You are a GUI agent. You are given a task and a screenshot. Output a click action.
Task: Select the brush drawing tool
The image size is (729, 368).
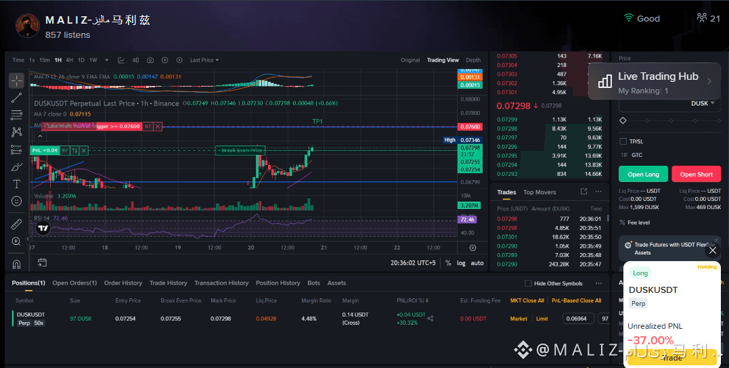[16, 167]
